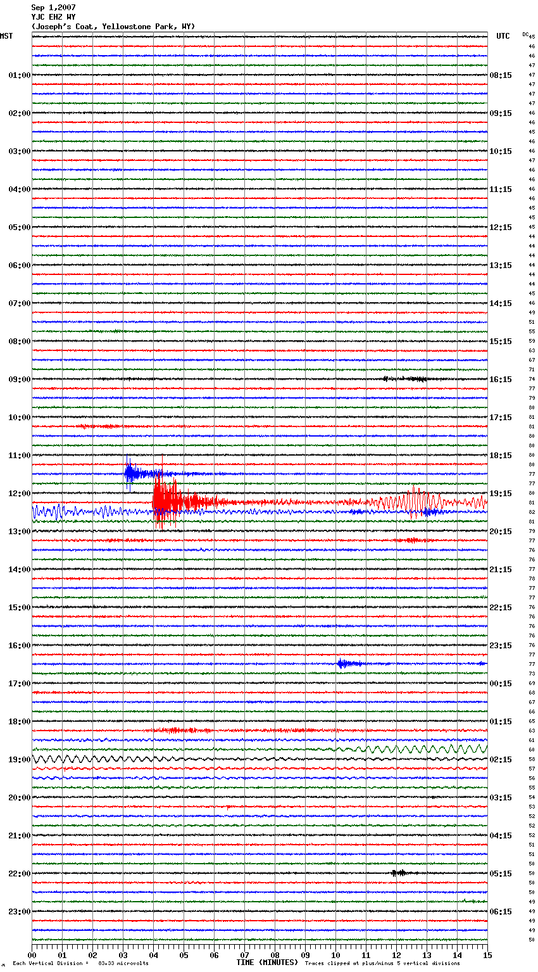Click the black event on the 22:00 trace
Viewport: 538px width, 972px height.
(x=400, y=873)
